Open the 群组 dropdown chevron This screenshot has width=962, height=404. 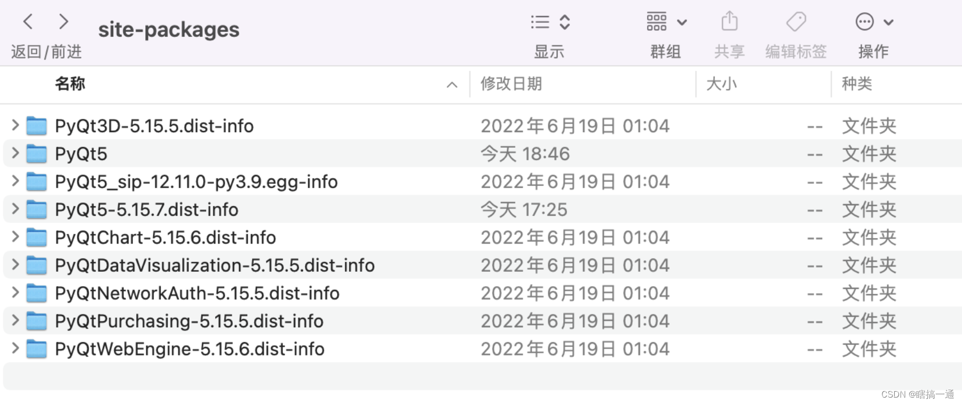tap(682, 21)
